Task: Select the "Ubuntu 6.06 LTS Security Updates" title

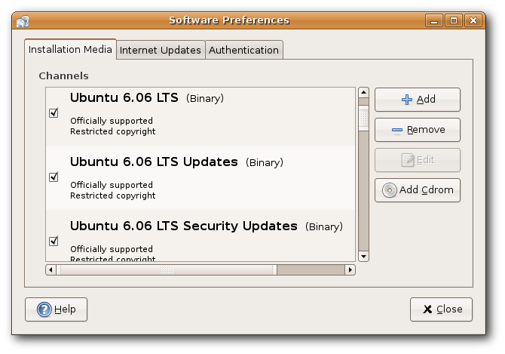Action: point(184,226)
